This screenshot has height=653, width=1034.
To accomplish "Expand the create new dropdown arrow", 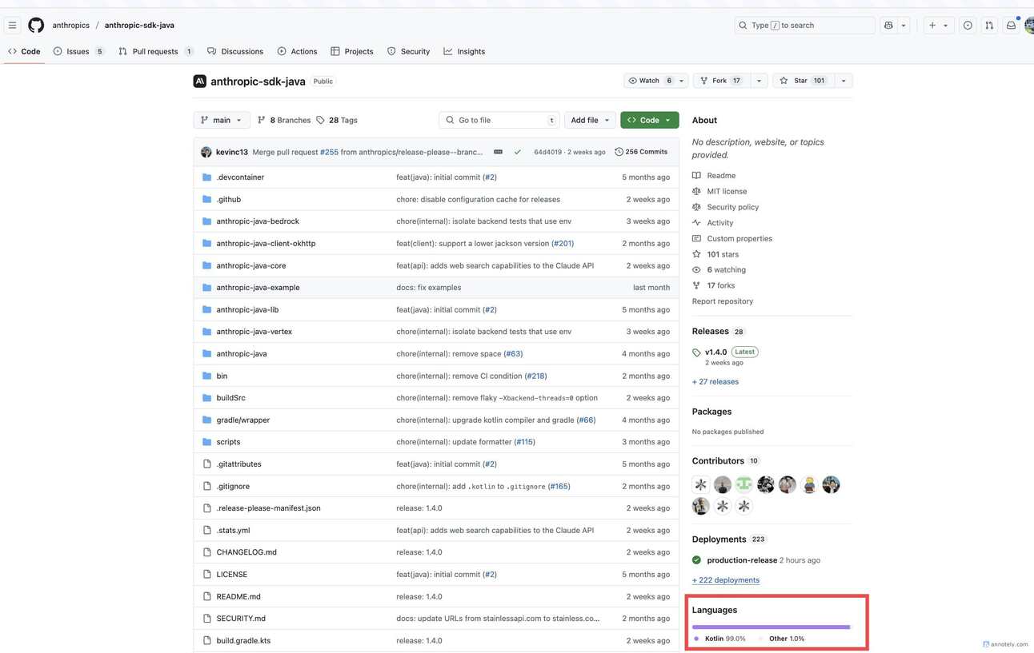I will [x=946, y=26].
